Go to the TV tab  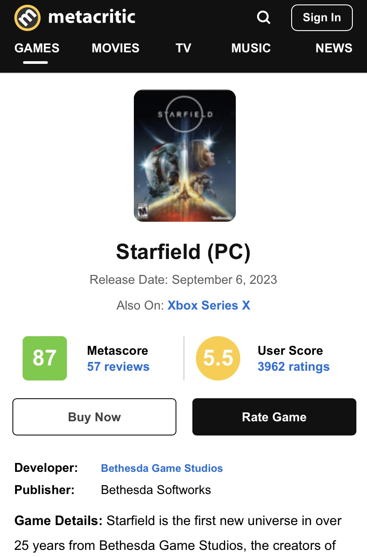[x=183, y=48]
